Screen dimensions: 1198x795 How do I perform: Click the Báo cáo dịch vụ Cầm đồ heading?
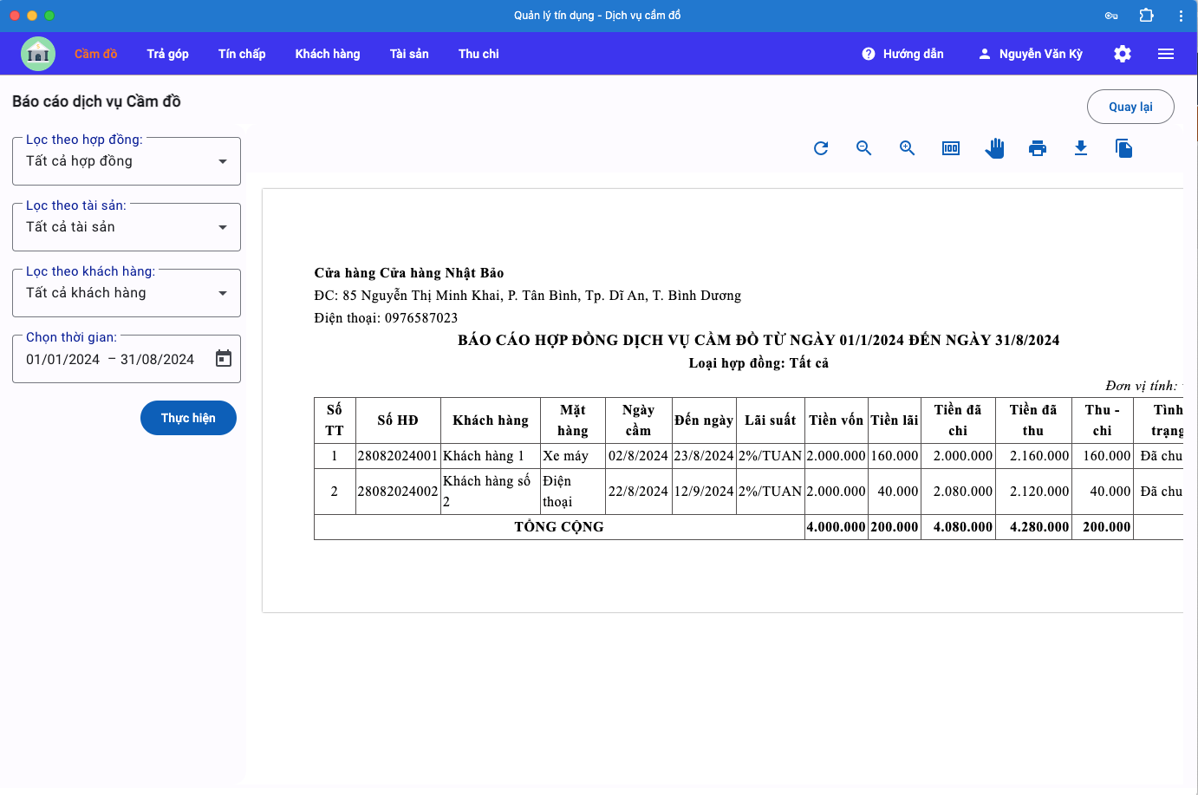pos(96,101)
